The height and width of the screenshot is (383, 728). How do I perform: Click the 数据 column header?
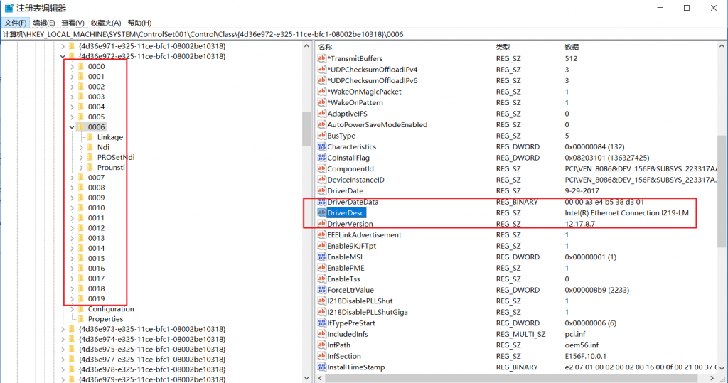(x=572, y=47)
